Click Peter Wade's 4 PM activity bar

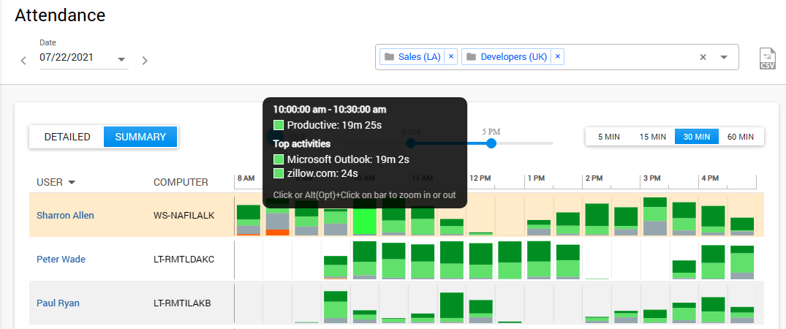(713, 262)
